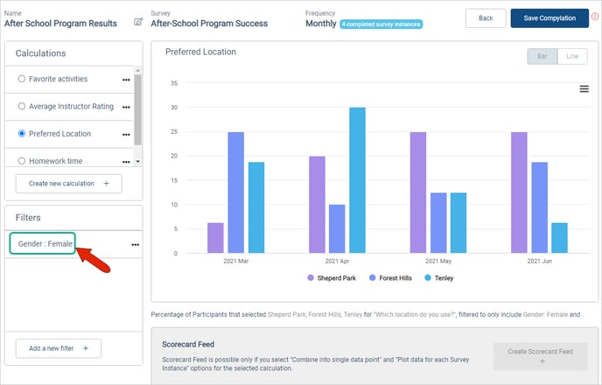The height and width of the screenshot is (385, 602).
Task: Open the chart hamburger menu icon
Action: coord(584,88)
